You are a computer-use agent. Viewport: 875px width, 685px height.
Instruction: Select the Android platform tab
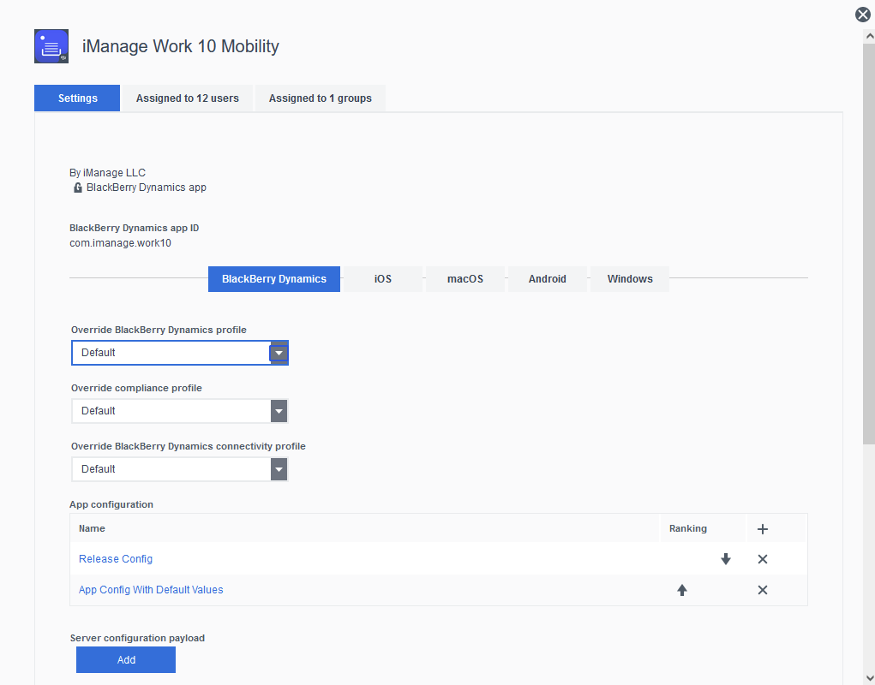coord(547,279)
